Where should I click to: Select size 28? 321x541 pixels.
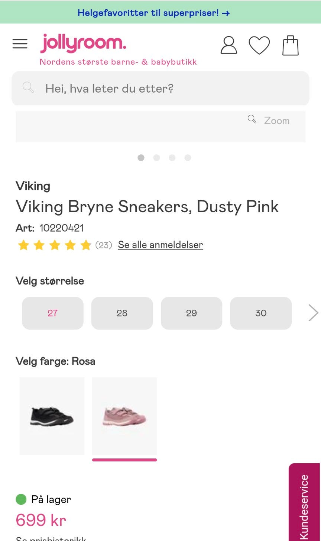pos(122,313)
